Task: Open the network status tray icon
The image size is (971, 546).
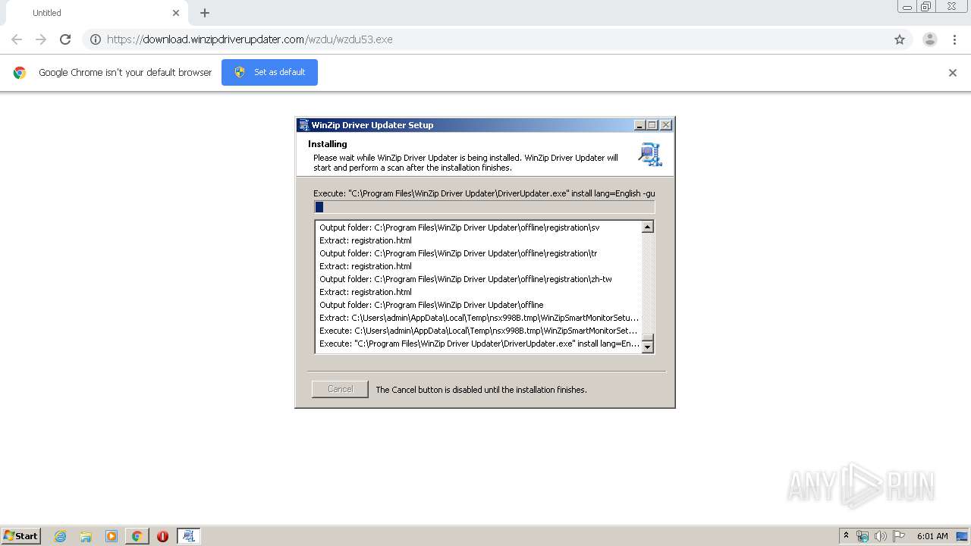Action: click(x=863, y=536)
